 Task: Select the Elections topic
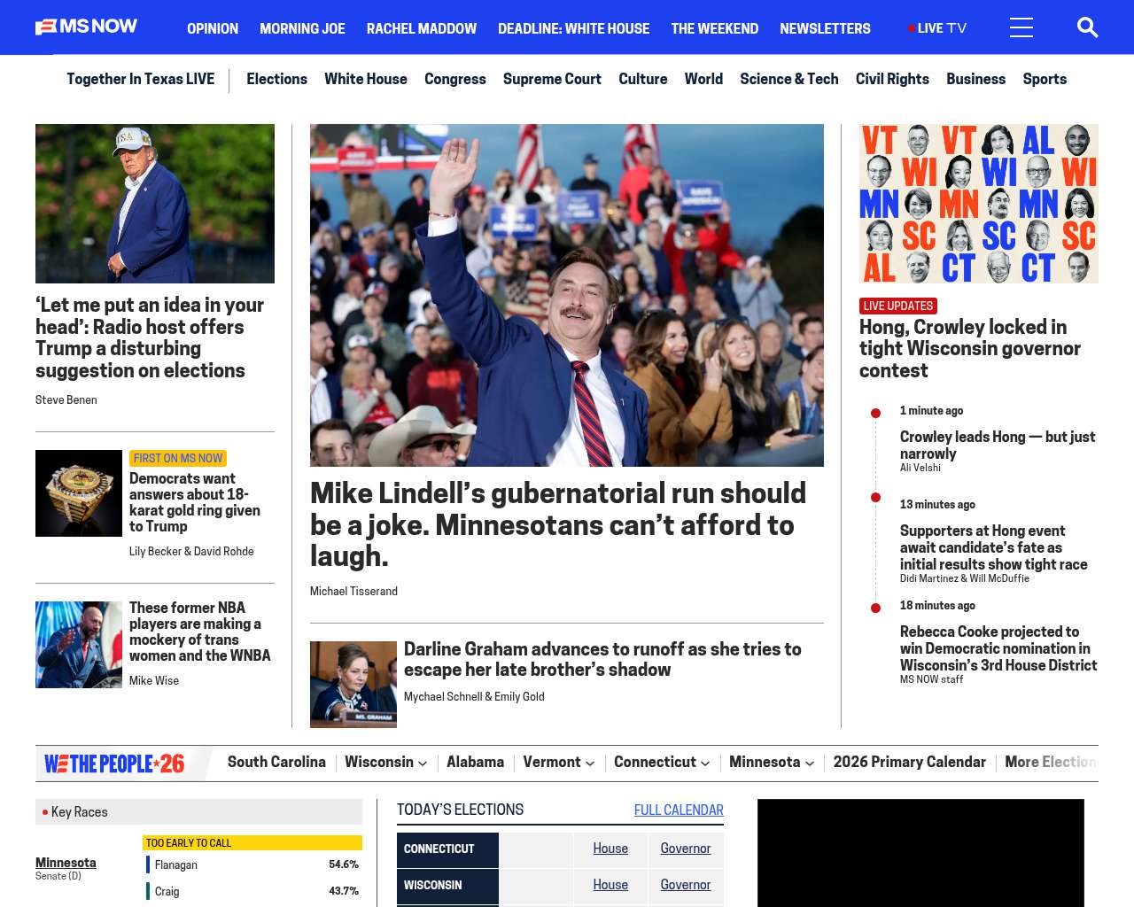[276, 79]
